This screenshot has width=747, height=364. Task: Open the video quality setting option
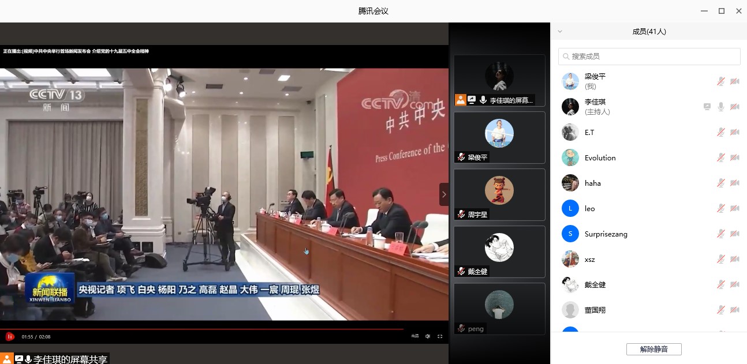point(414,336)
